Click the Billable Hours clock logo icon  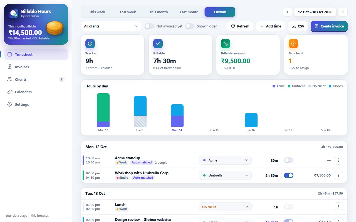13,13
